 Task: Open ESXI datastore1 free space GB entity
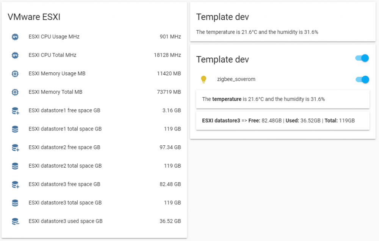point(64,110)
